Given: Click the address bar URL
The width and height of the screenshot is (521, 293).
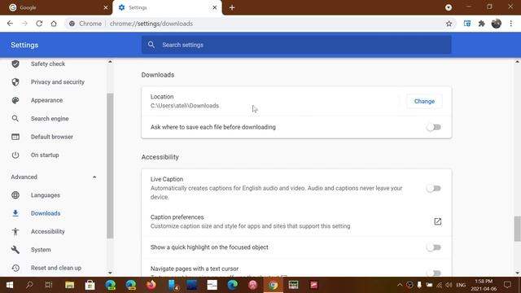Looking at the screenshot, I should tap(151, 24).
